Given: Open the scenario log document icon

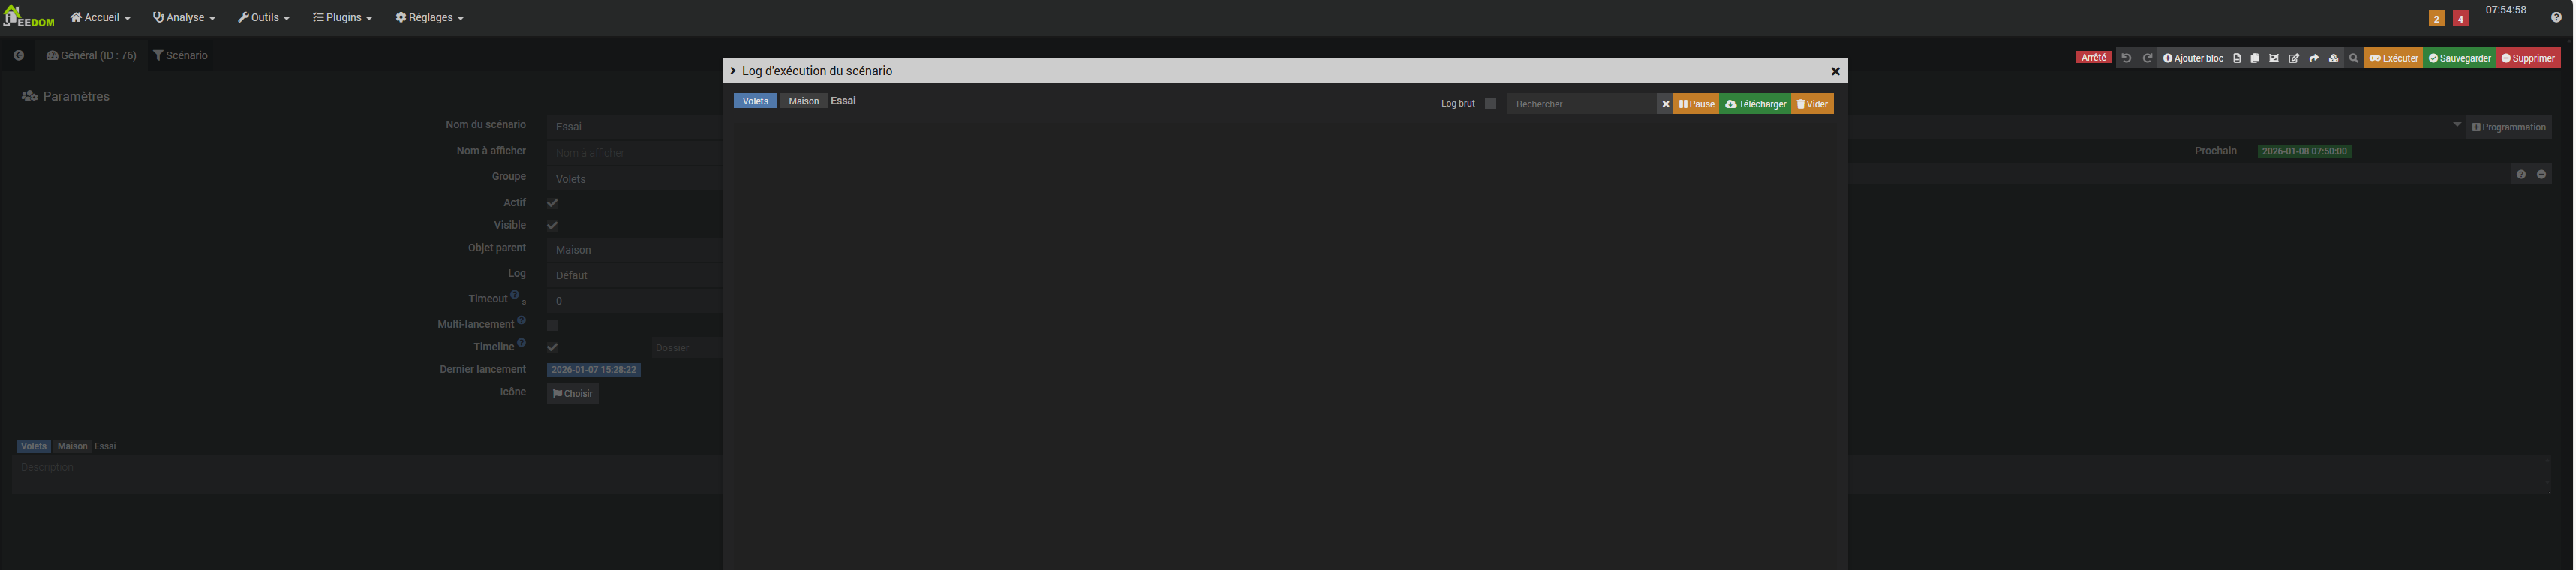Looking at the screenshot, I should (2237, 58).
